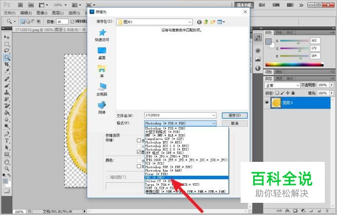Toggle the checked Layers save option
The image size is (337, 215).
[x=139, y=152]
